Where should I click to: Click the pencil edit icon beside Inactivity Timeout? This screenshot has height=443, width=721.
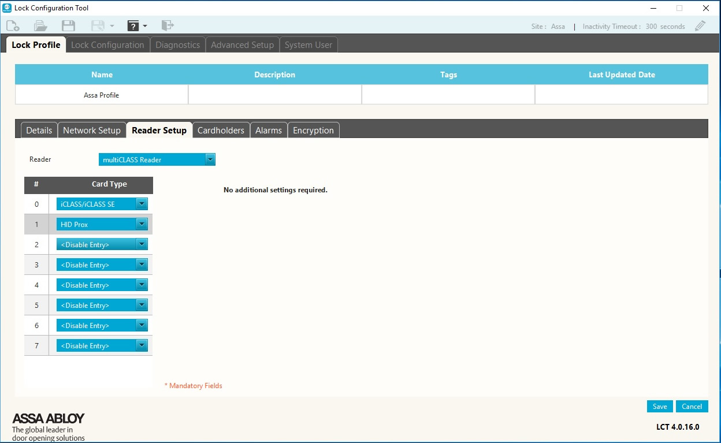pos(700,26)
